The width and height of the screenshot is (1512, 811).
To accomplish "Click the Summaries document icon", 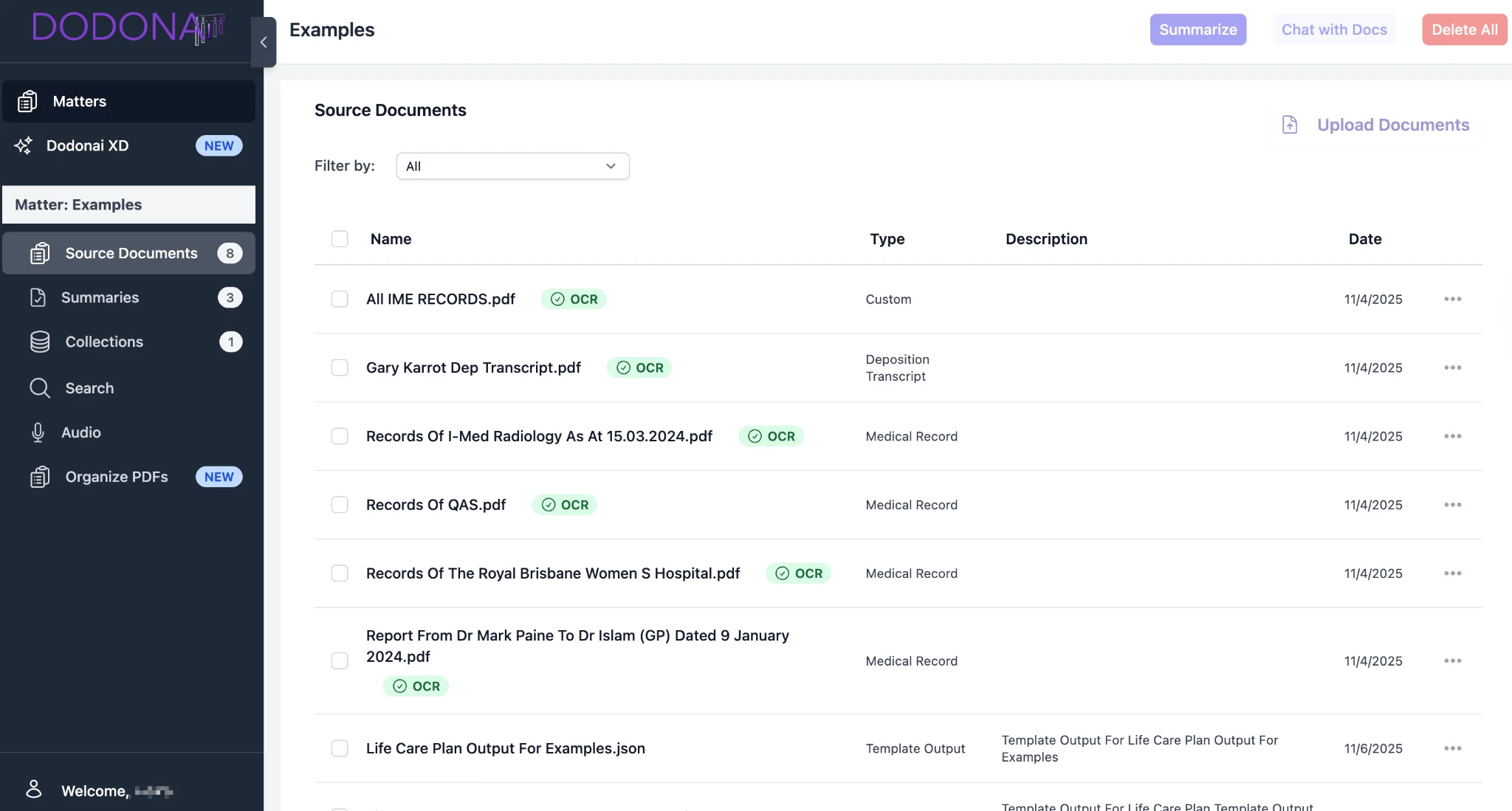I will [38, 297].
